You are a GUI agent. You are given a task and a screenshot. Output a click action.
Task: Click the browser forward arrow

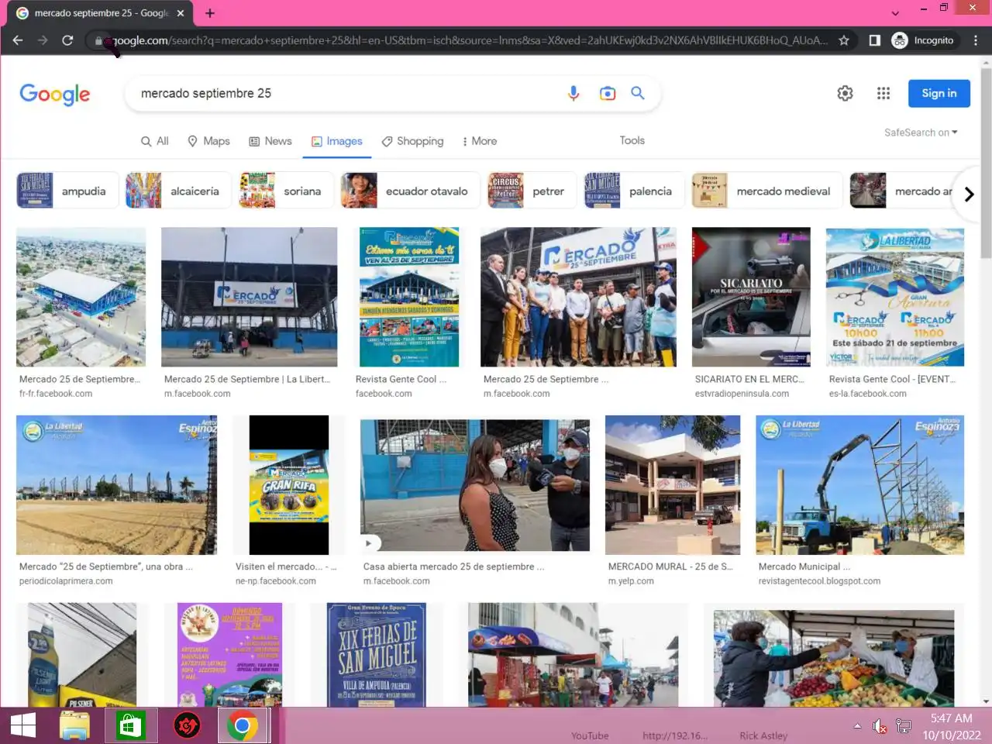pos(43,40)
